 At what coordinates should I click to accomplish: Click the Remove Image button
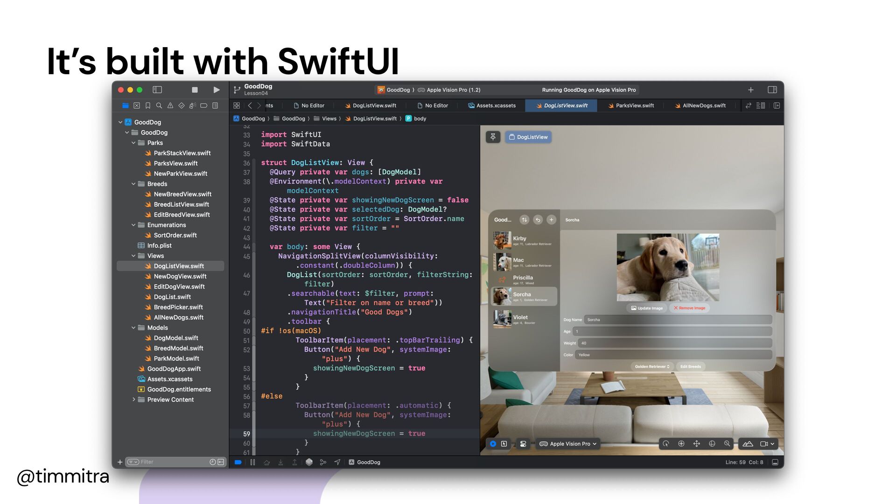point(689,308)
